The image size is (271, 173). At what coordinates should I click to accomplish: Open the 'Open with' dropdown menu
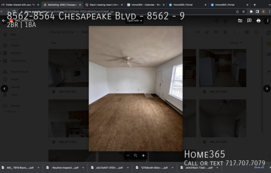(x=135, y=21)
